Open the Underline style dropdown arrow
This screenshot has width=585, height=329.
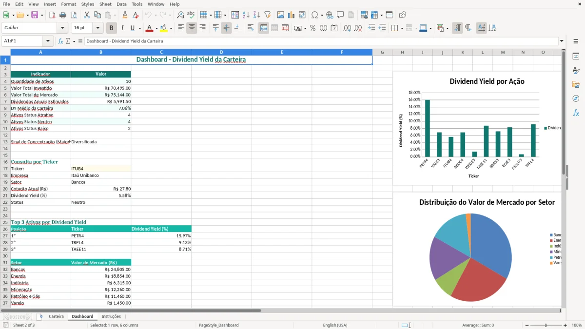139,28
